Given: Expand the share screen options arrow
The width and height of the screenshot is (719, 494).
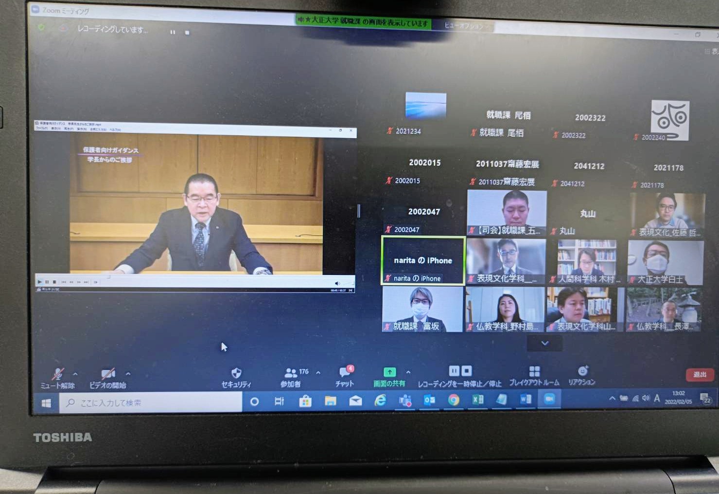Looking at the screenshot, I should pos(408,372).
